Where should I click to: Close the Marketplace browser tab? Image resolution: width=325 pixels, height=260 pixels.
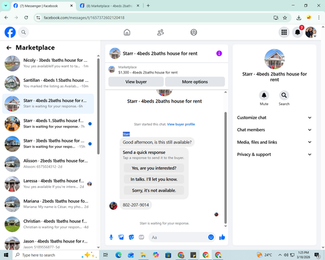(x=138, y=6)
